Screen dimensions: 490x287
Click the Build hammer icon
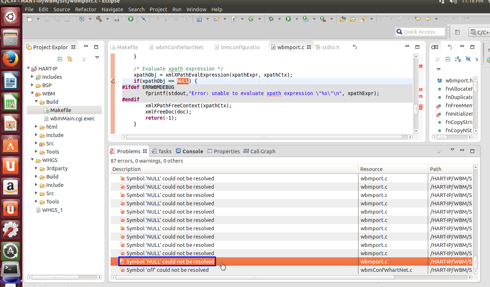coord(99,19)
